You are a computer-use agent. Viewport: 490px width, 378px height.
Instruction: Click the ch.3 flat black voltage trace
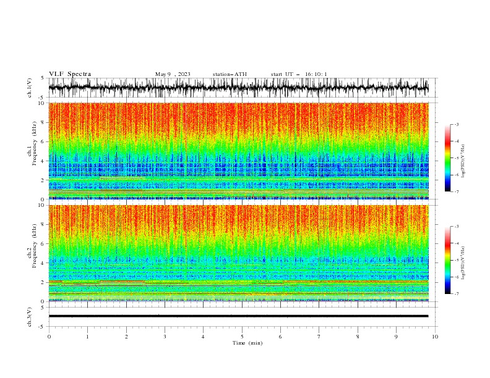[x=238, y=316]
